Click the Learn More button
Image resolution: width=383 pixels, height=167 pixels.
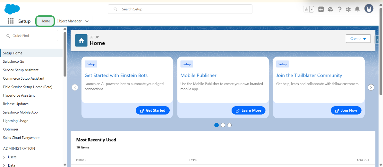click(248, 110)
